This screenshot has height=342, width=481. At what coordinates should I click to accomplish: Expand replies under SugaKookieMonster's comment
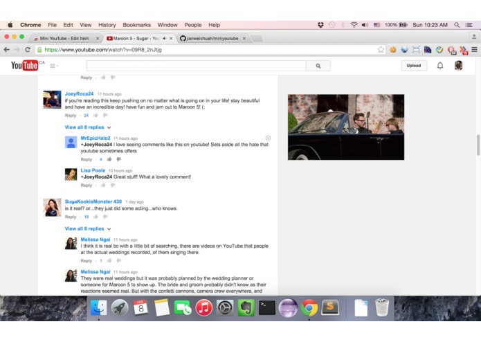[x=88, y=229]
